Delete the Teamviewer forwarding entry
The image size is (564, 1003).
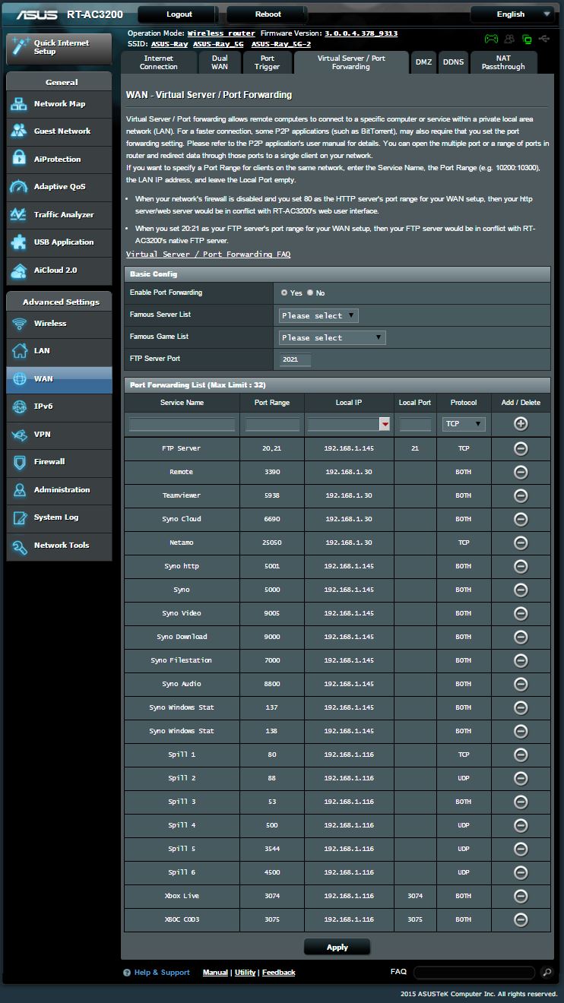pyautogui.click(x=521, y=495)
